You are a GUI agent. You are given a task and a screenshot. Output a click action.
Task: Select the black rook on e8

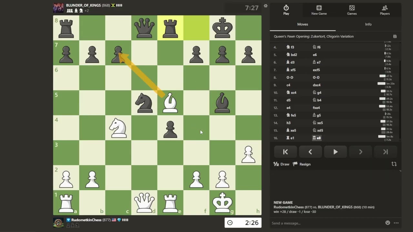(170, 28)
